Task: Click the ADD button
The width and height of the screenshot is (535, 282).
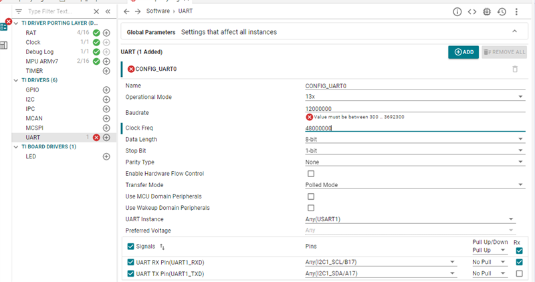Action: tap(463, 51)
